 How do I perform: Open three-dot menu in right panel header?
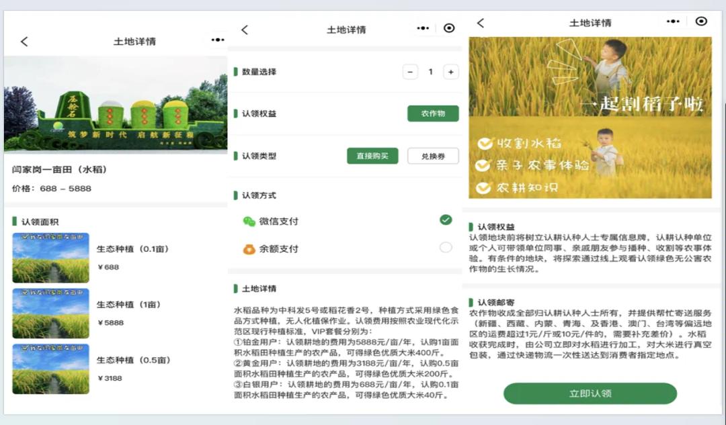coord(673,21)
